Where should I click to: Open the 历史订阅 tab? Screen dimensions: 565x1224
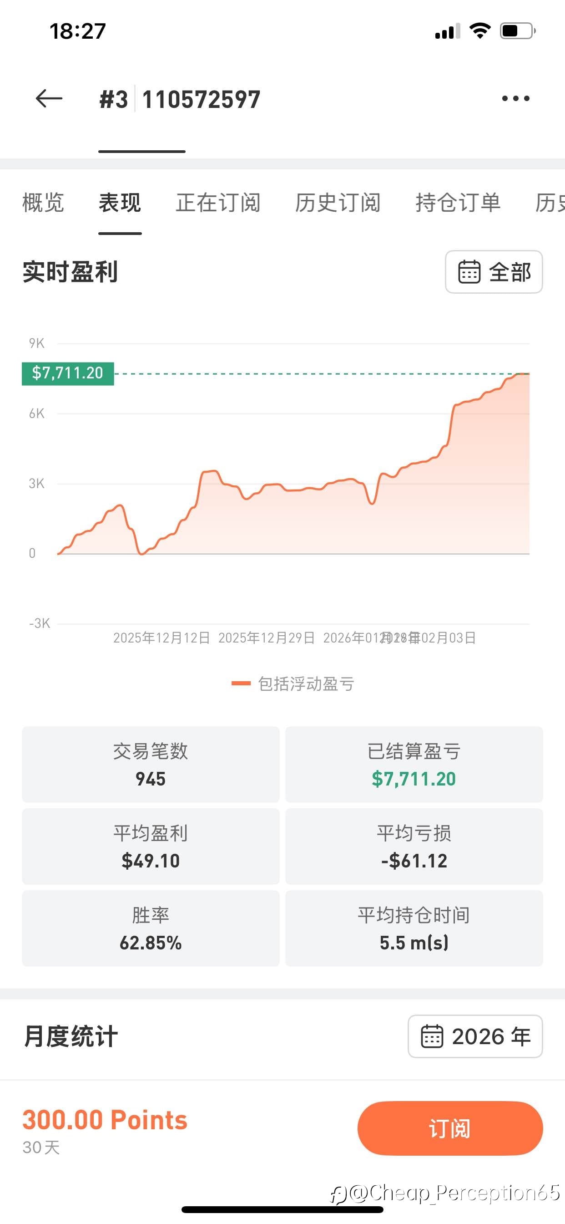pos(338,203)
